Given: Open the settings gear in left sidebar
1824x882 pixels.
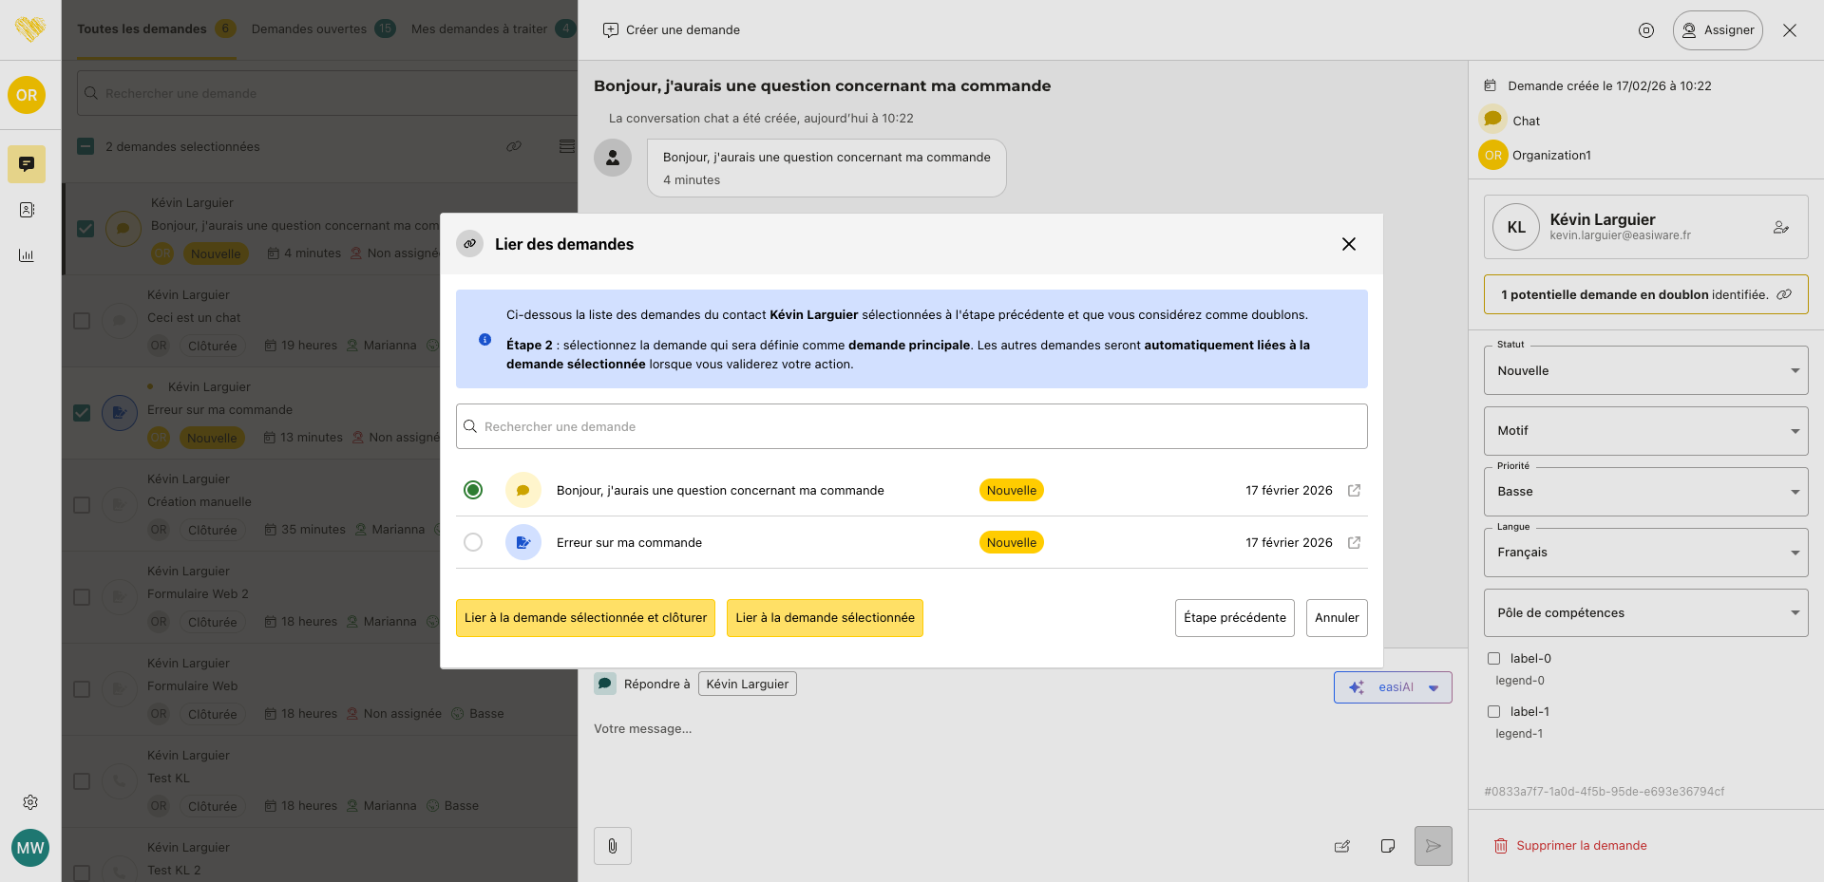Looking at the screenshot, I should click(30, 802).
